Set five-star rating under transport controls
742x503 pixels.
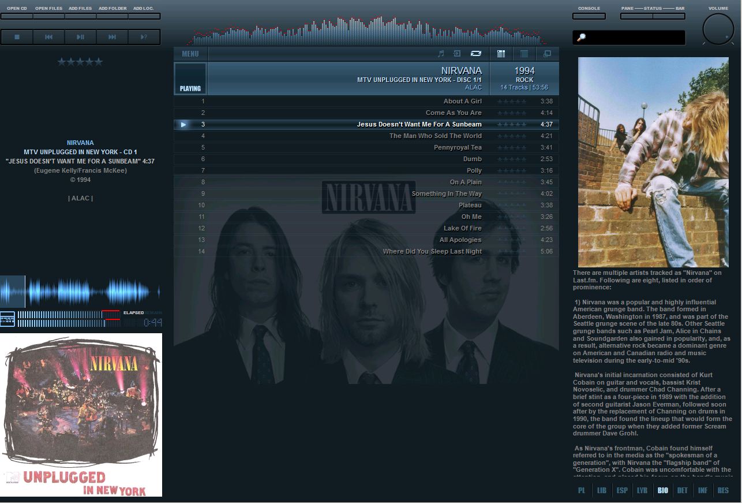point(80,62)
